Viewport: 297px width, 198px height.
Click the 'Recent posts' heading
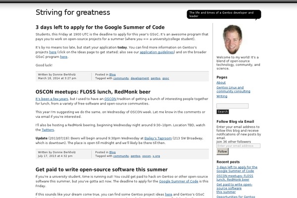point(228,162)
